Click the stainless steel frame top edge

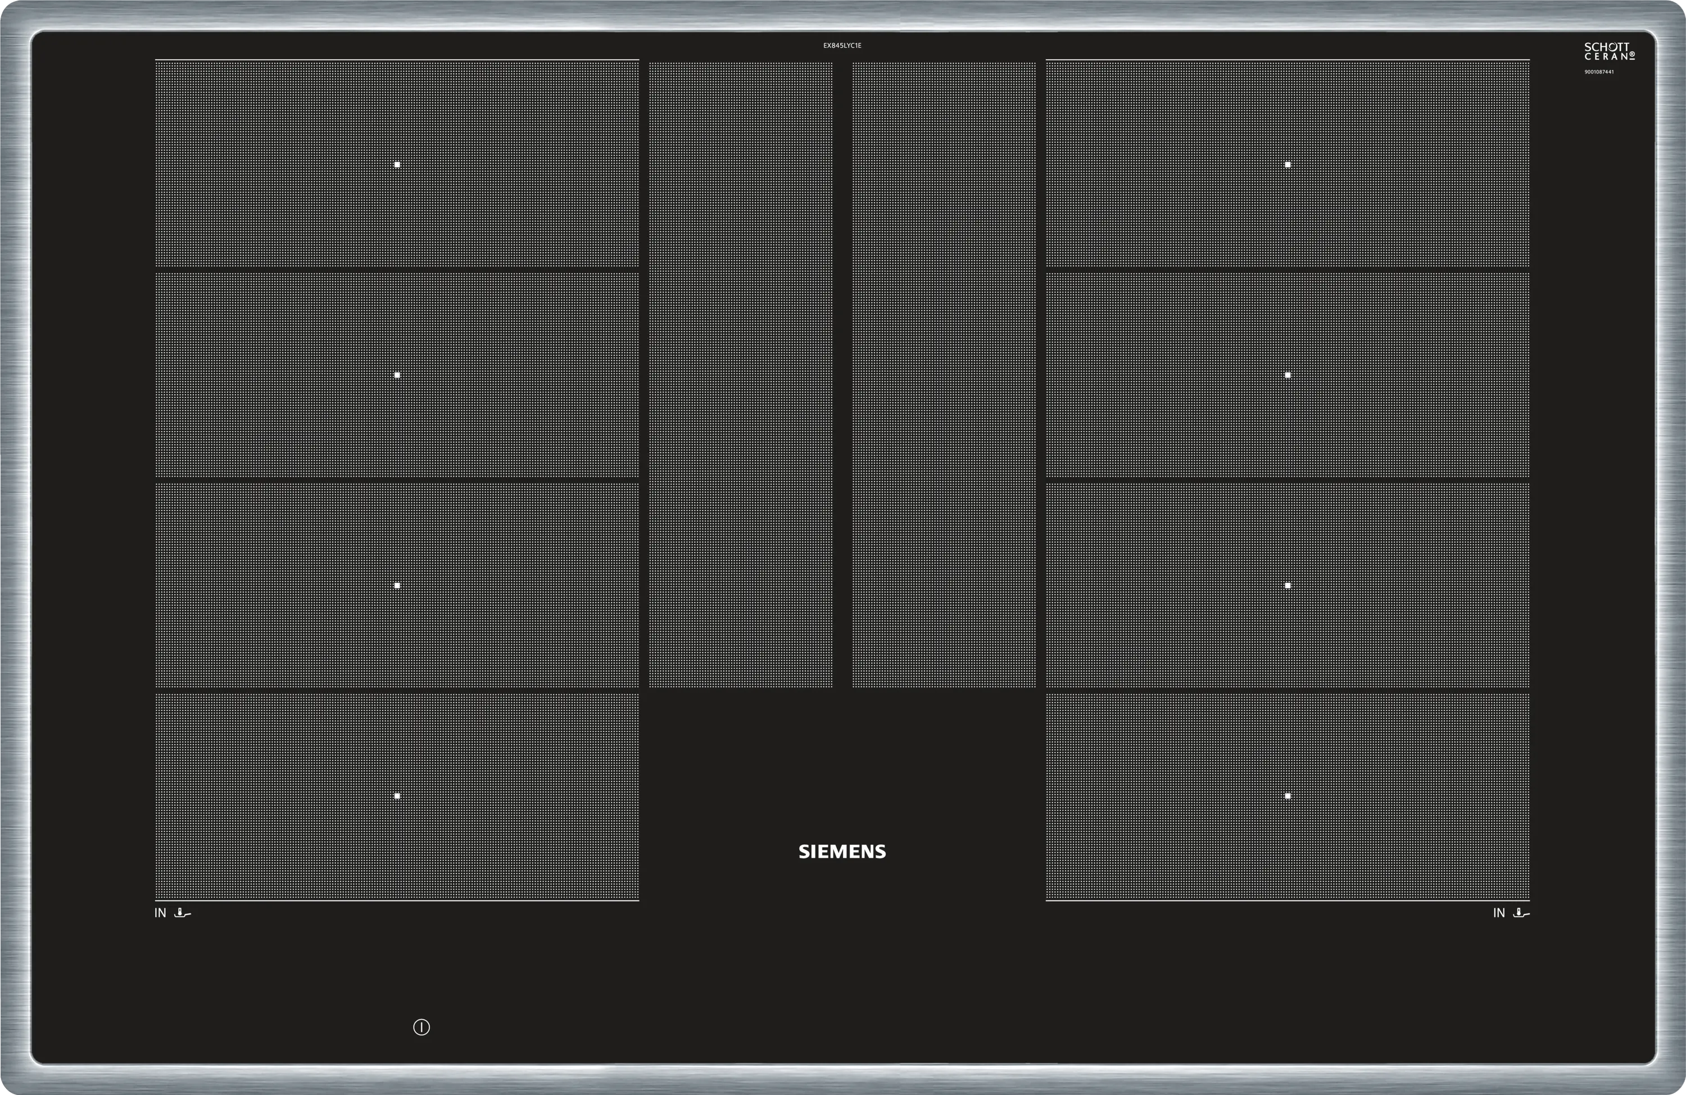[x=843, y=14]
